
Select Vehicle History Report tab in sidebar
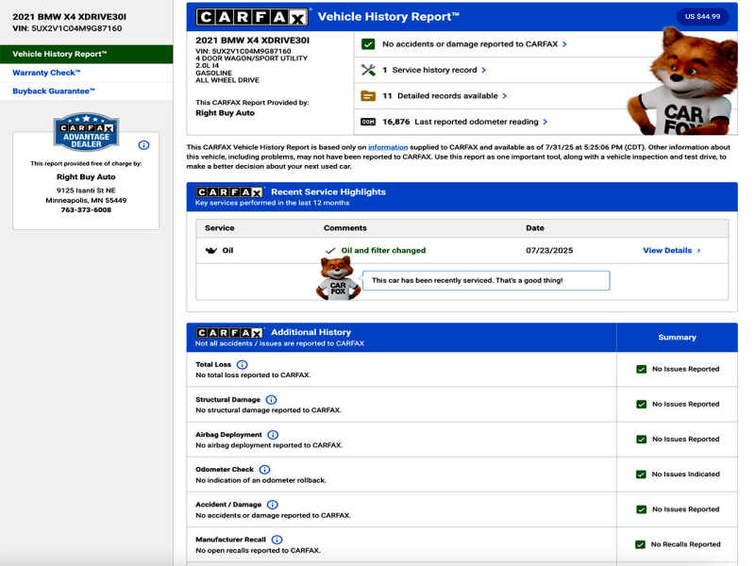point(87,54)
